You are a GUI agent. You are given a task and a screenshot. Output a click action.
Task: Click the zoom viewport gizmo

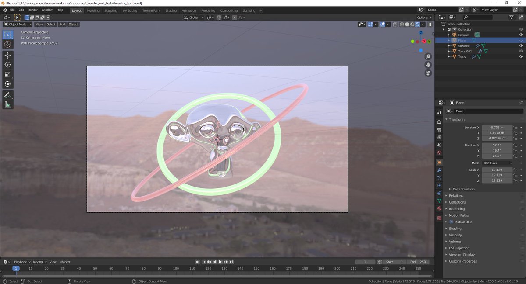(x=428, y=56)
